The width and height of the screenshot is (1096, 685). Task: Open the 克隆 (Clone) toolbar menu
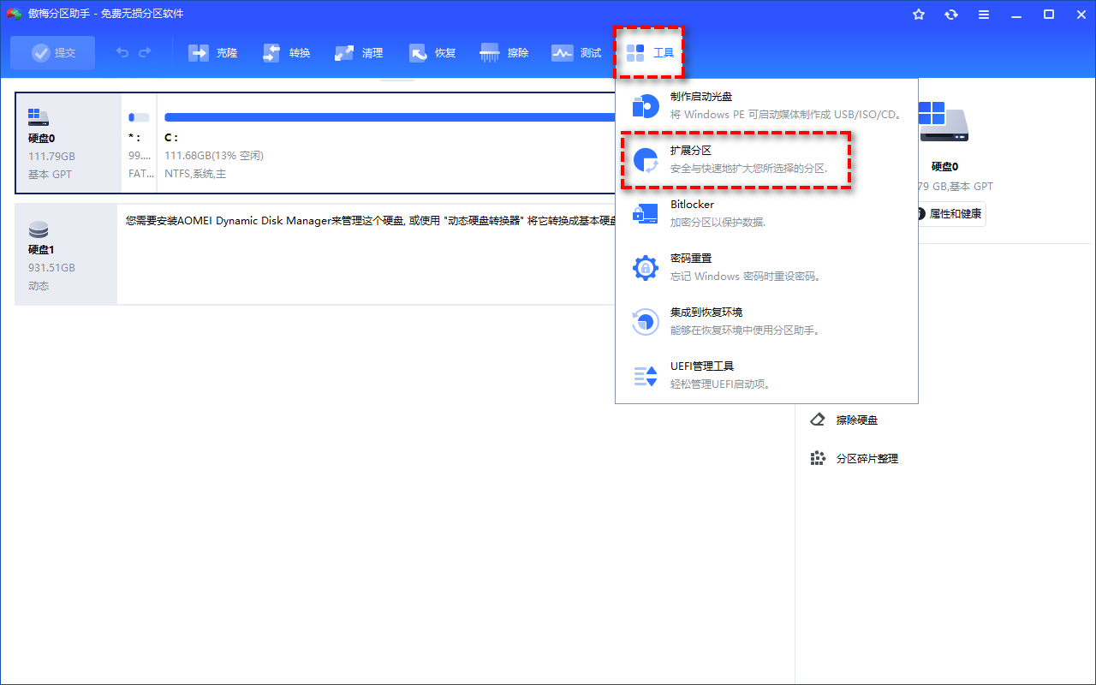213,53
